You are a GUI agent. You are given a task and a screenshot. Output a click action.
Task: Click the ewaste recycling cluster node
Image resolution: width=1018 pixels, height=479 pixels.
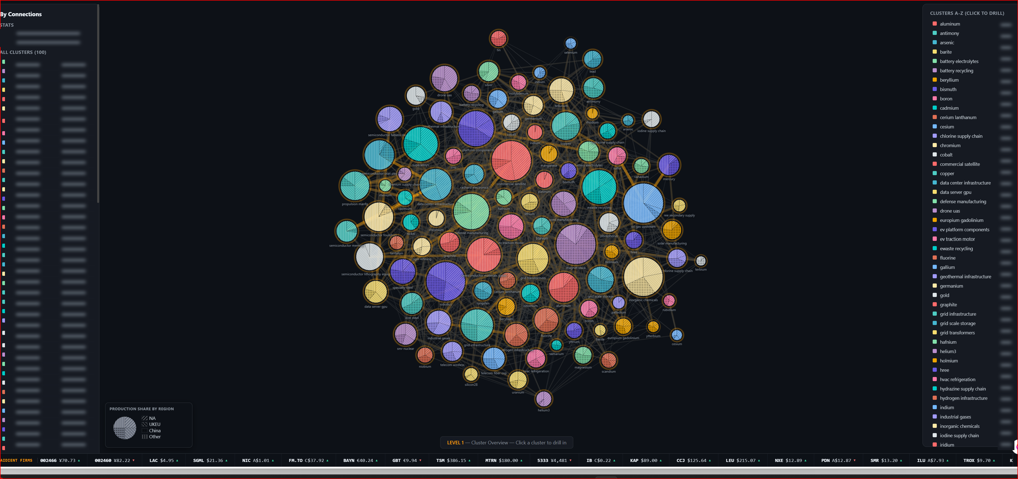coord(599,187)
